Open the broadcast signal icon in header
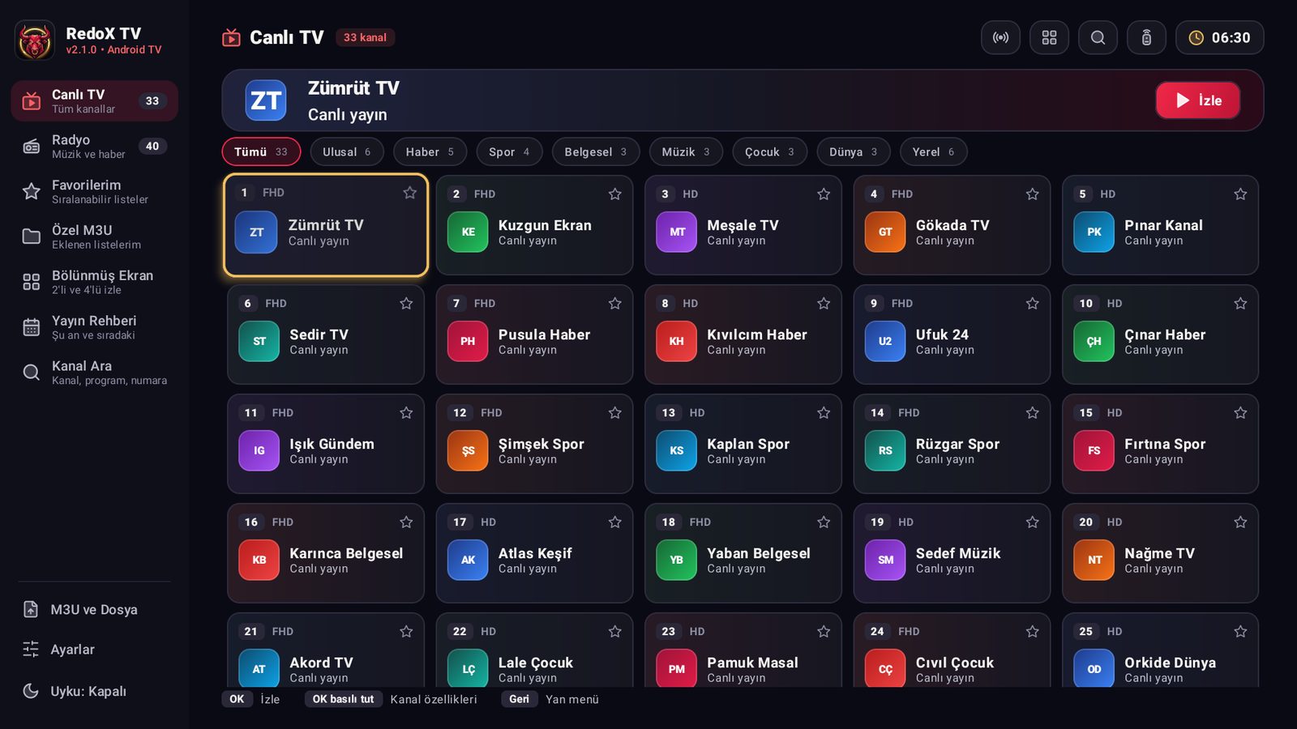Image resolution: width=1297 pixels, height=729 pixels. click(x=1000, y=37)
